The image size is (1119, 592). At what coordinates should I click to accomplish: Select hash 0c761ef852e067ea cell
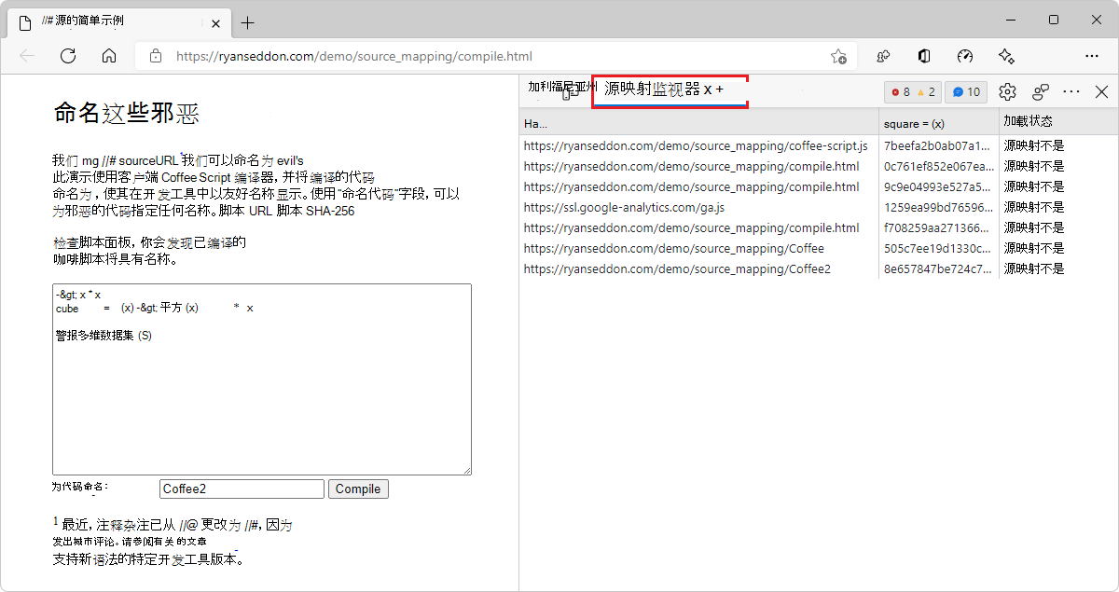[x=938, y=166]
